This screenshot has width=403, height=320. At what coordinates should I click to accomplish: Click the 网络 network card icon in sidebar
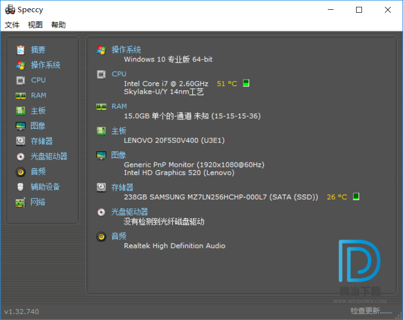click(x=21, y=202)
